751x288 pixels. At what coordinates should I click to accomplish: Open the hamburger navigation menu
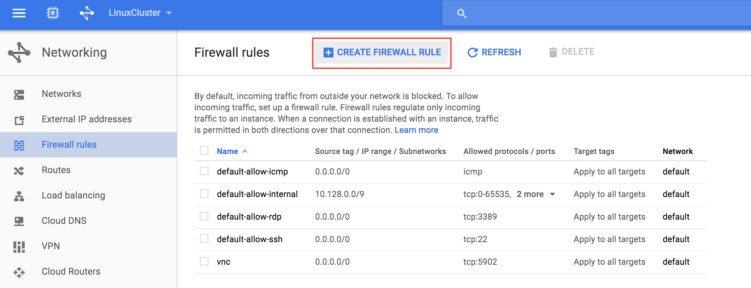[x=19, y=13]
